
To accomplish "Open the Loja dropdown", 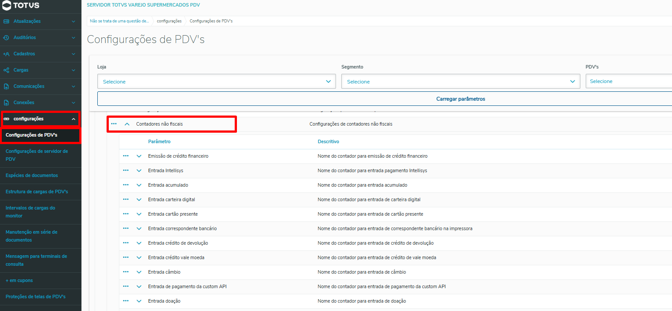I will tap(217, 81).
